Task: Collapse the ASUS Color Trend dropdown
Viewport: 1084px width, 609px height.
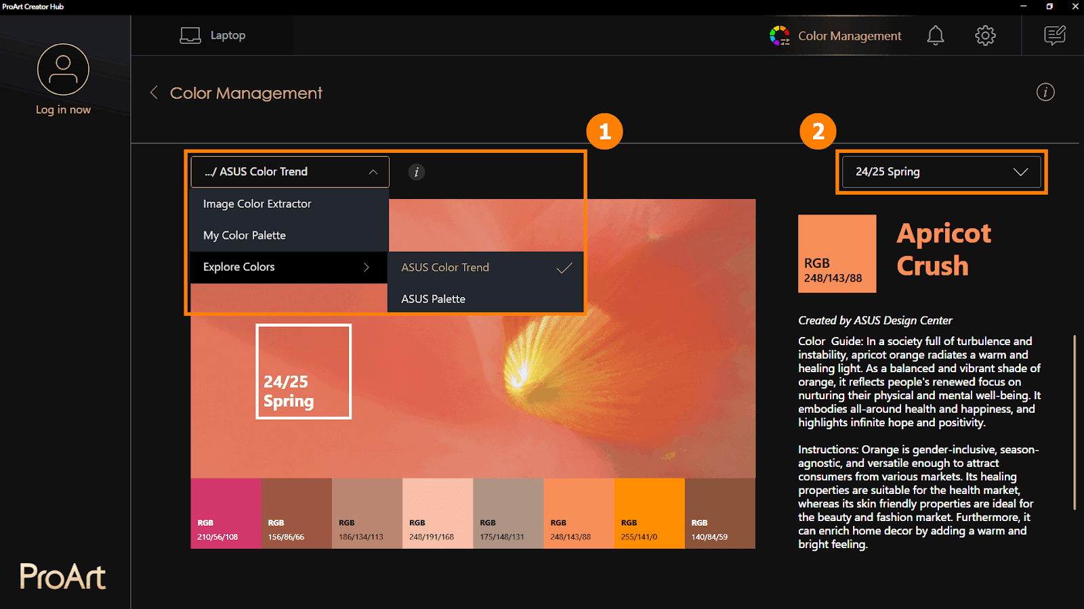Action: [x=290, y=172]
